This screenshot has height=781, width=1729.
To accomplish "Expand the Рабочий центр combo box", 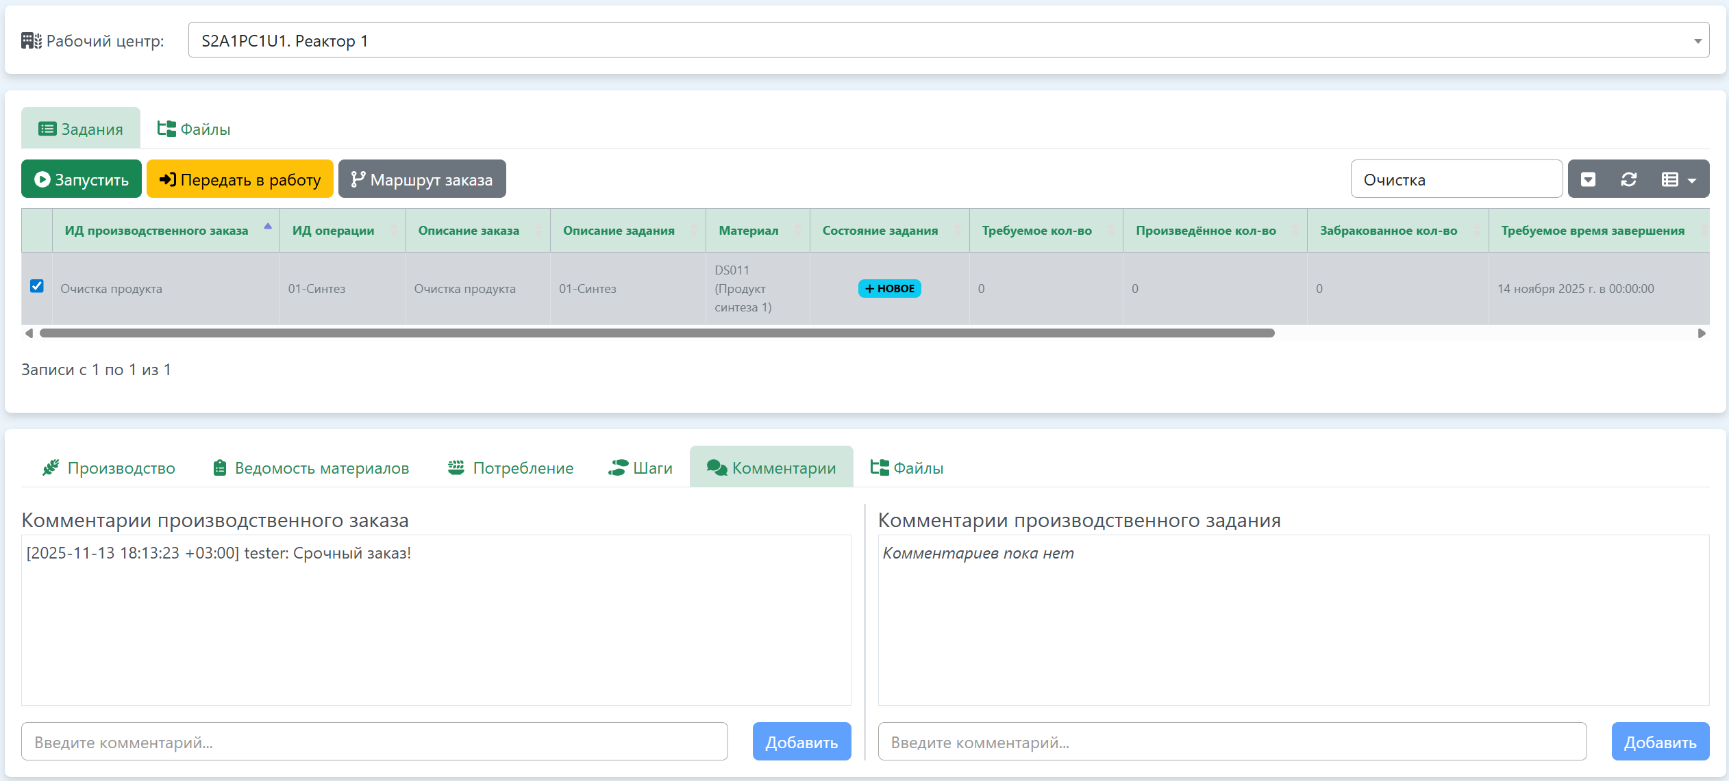I will [948, 40].
